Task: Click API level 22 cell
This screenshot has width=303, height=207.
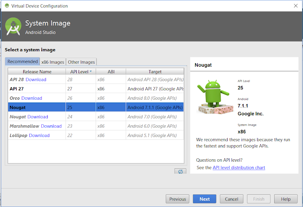Action: 81,136
